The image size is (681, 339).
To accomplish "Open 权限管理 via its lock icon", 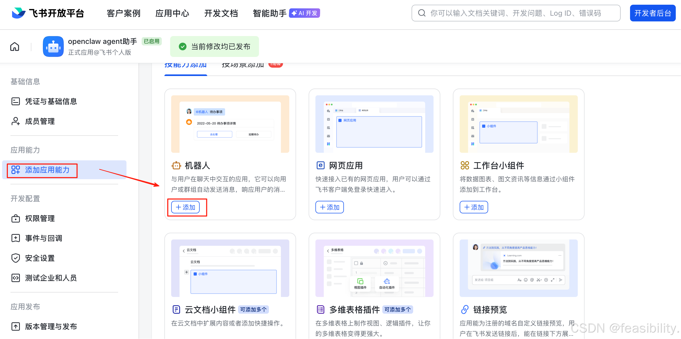I will (x=16, y=218).
